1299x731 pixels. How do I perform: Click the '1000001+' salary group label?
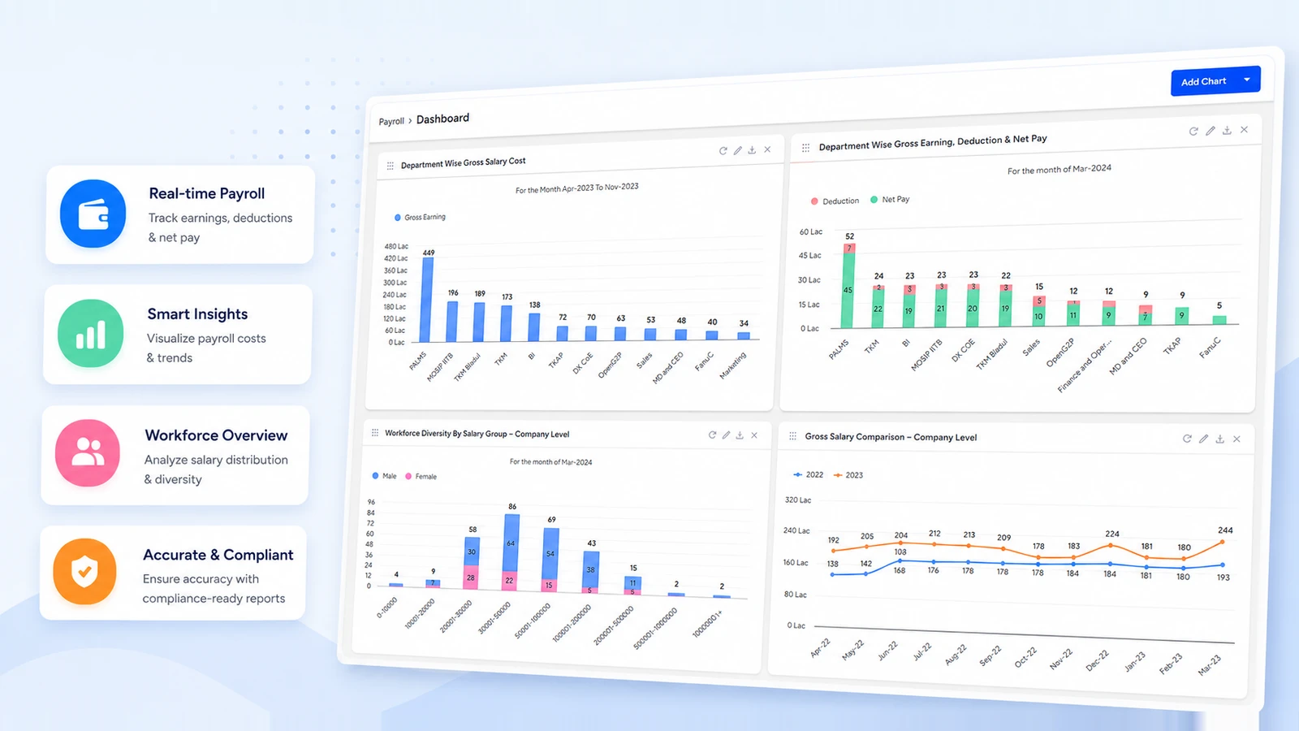706,624
